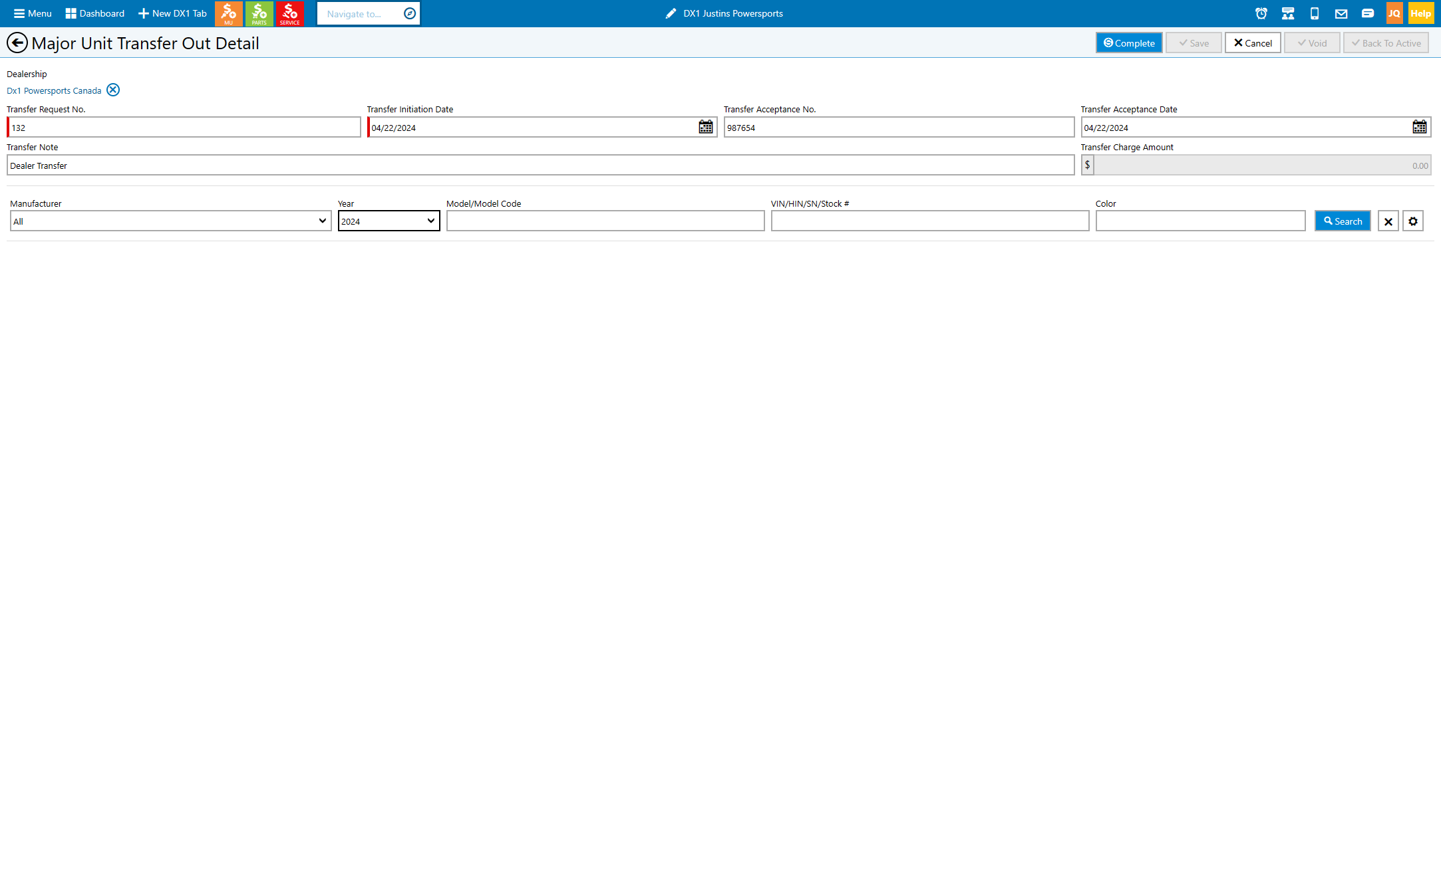
Task: Open Transfer Initiation Date calendar picker
Action: [706, 127]
